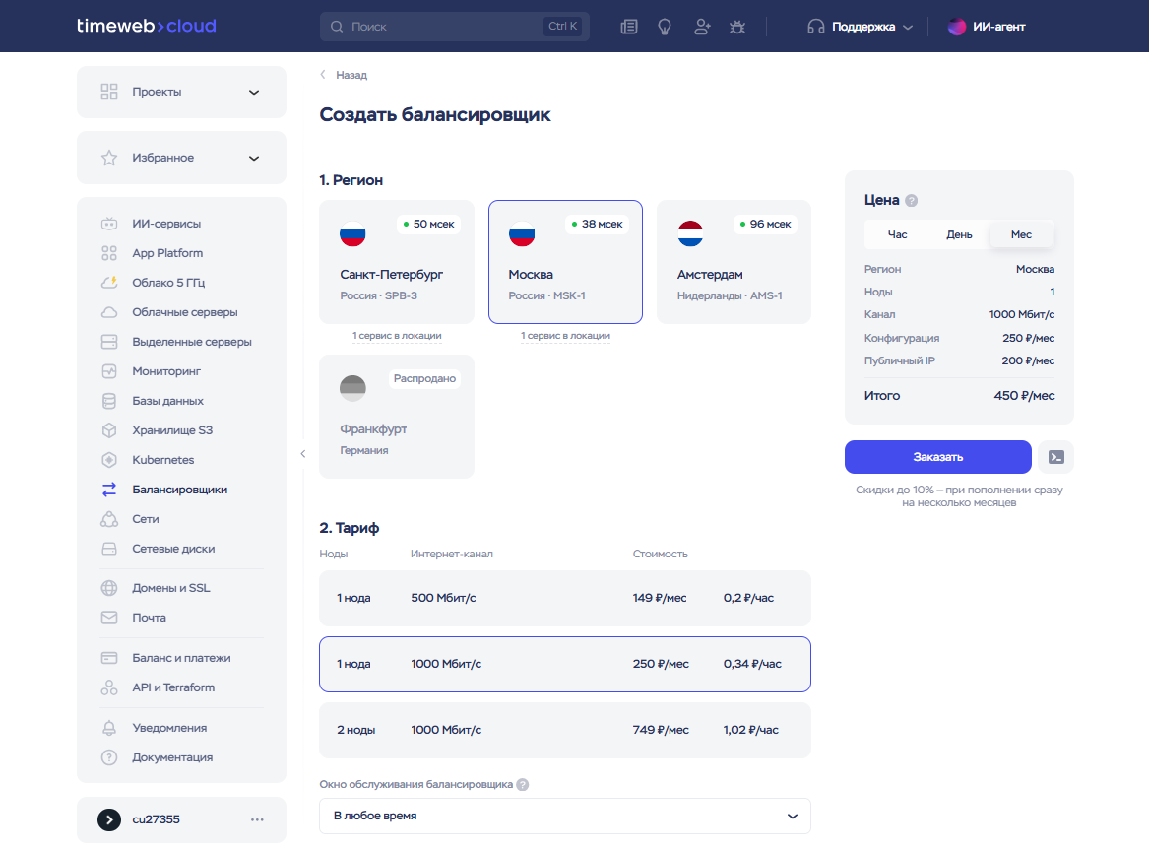
Task: Open the invite user icon
Action: (702, 27)
